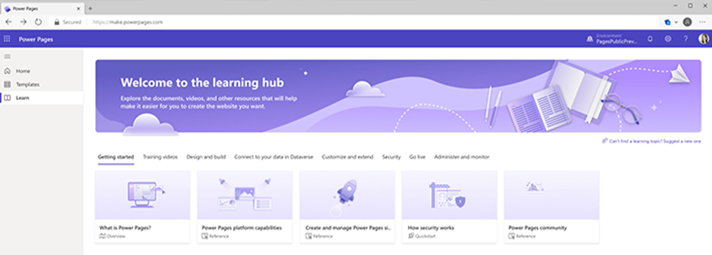Click the learning hub welcome banner
The image size is (712, 255).
click(x=398, y=96)
